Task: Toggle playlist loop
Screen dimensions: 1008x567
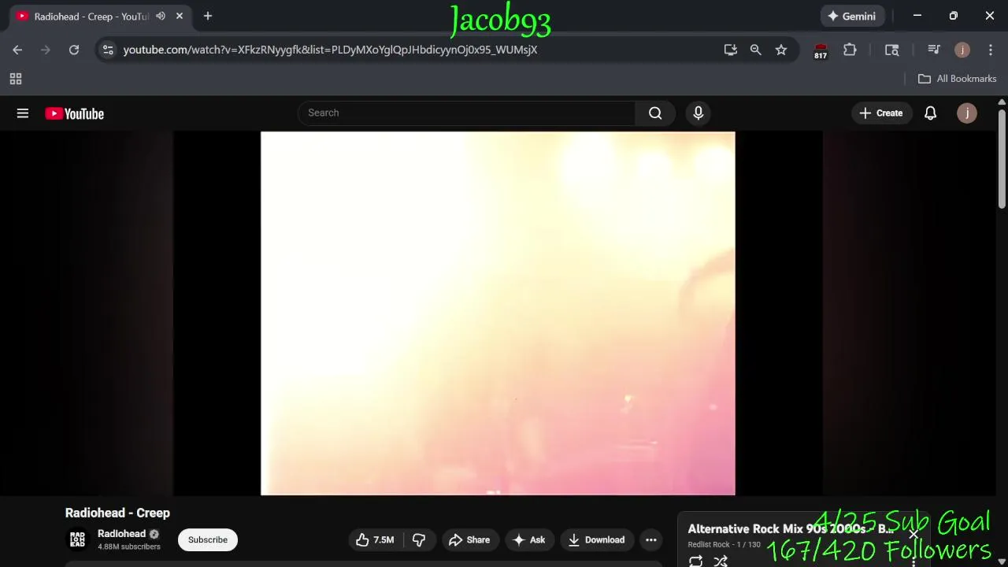Action: (695, 561)
